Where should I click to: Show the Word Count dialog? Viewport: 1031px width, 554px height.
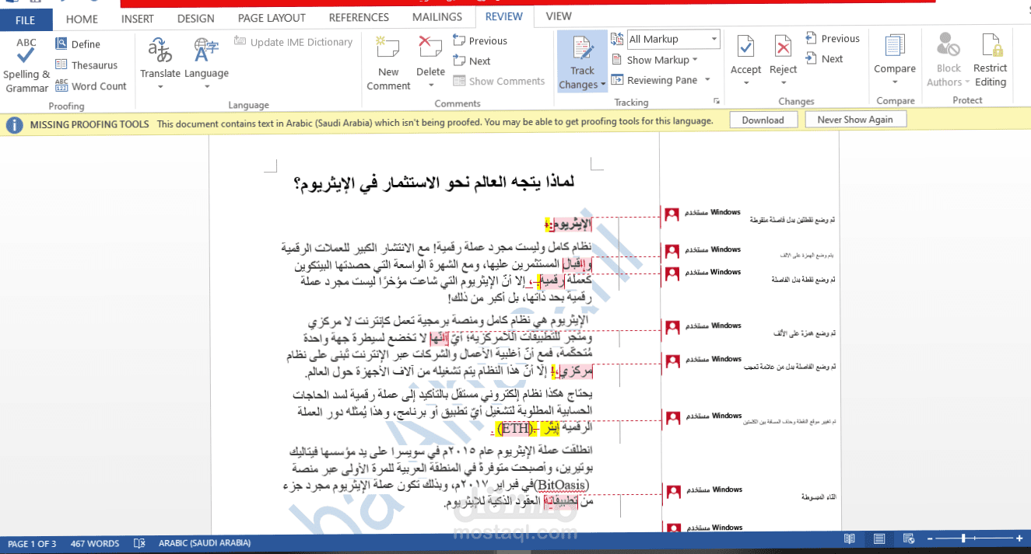[x=90, y=86]
